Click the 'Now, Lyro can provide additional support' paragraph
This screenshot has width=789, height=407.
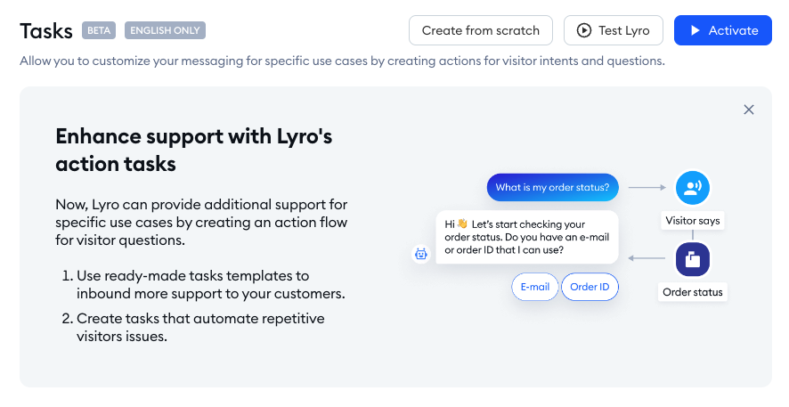click(201, 222)
